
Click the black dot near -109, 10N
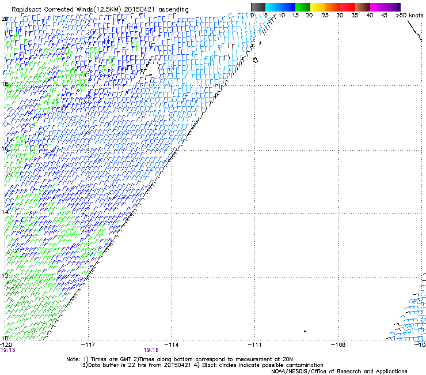tap(305, 331)
